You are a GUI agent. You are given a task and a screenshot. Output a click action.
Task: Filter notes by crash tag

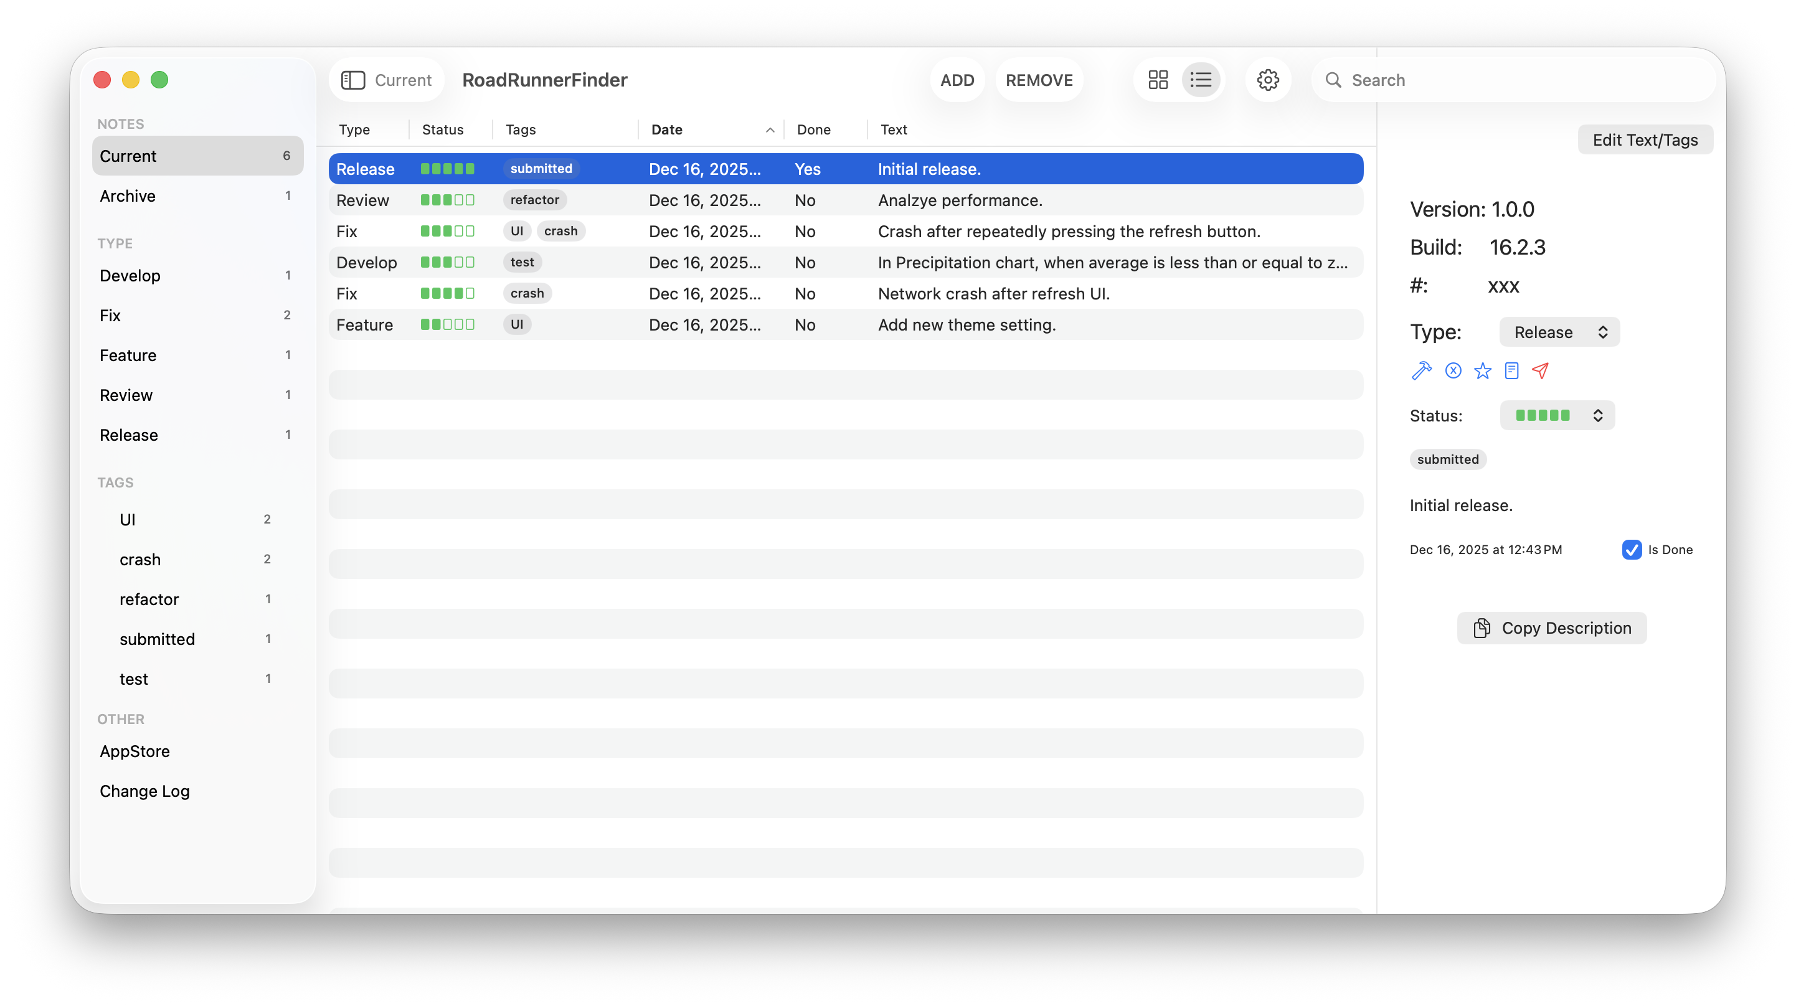tap(140, 560)
